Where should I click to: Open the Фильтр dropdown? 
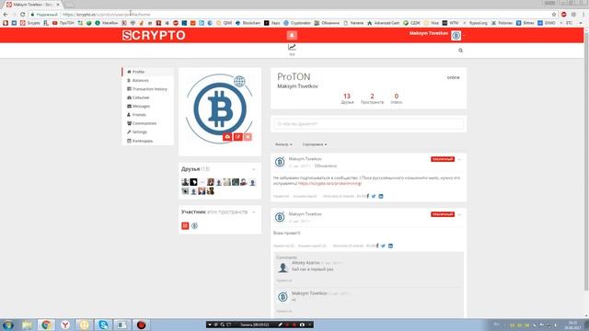pyautogui.click(x=283, y=144)
